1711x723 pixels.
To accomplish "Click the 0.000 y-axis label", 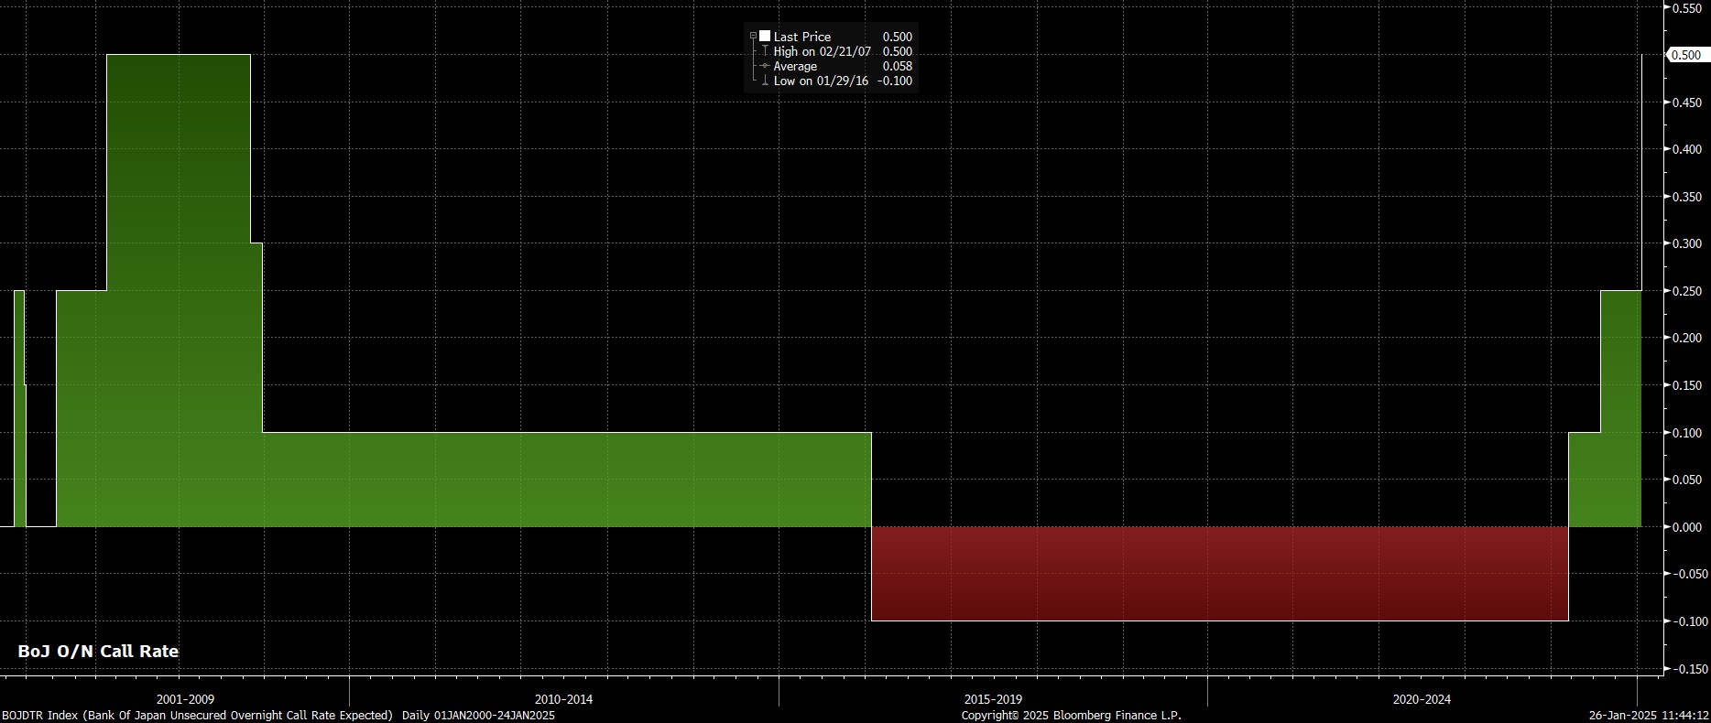I will [x=1686, y=527].
